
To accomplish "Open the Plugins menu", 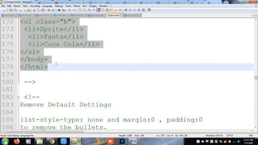I will click(93, 6).
